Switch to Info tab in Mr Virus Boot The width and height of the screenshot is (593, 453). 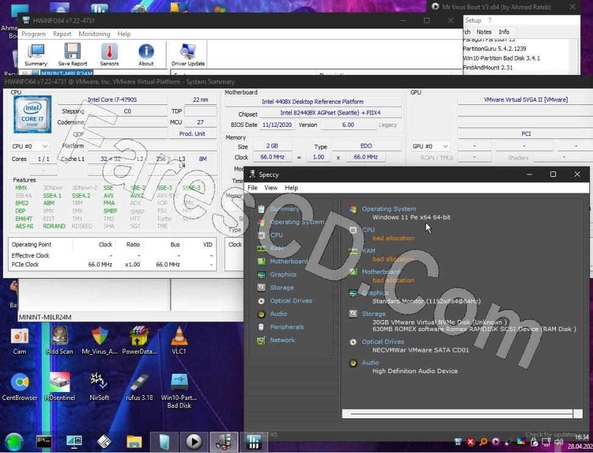pos(504,32)
